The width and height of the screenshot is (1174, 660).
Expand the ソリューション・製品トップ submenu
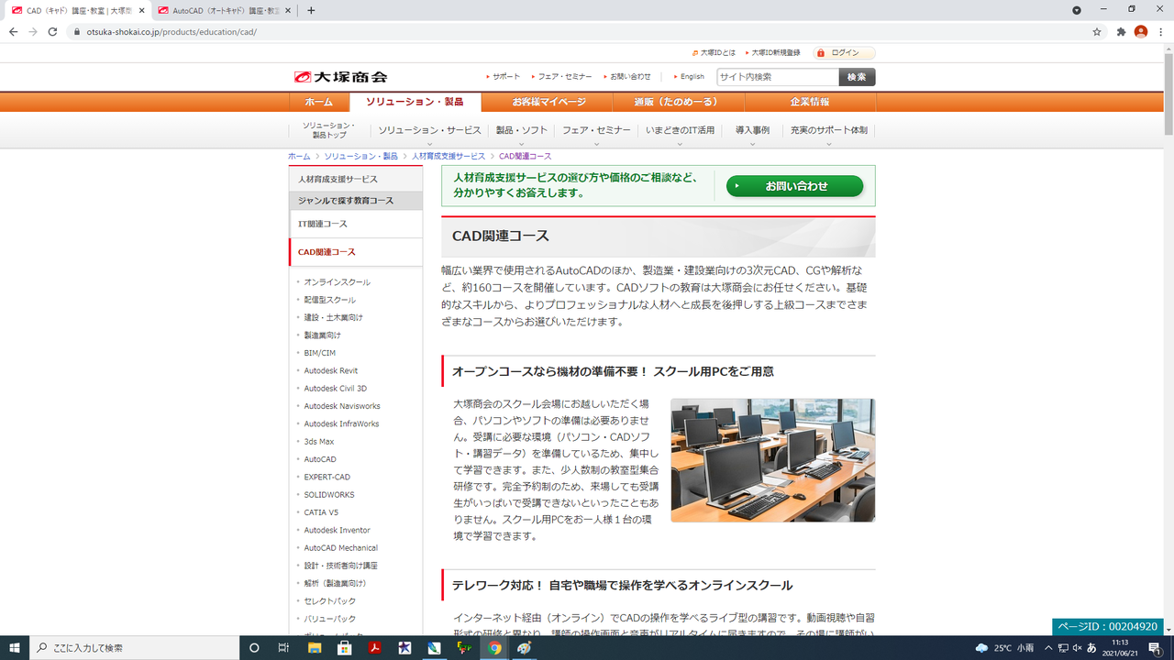(x=328, y=130)
